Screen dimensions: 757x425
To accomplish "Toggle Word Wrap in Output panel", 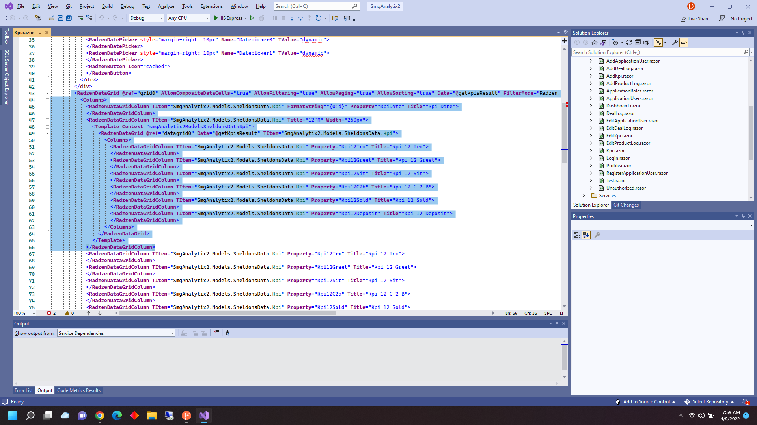I will 228,333.
